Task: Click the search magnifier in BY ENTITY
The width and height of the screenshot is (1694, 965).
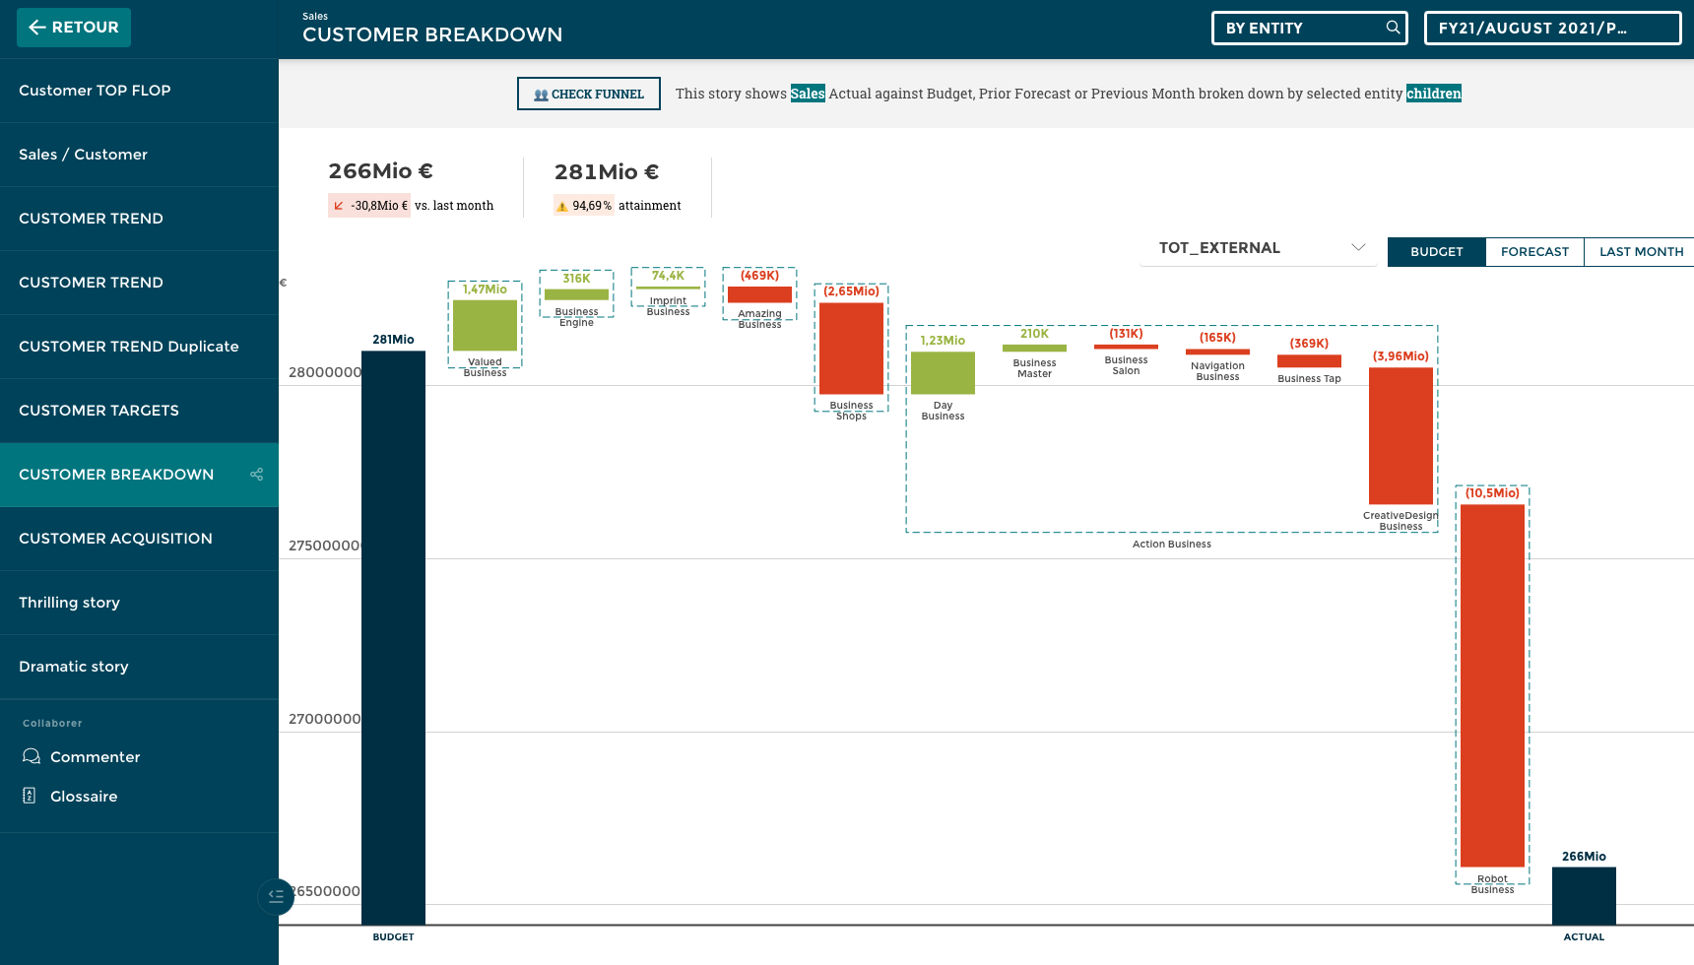Action: click(1392, 28)
